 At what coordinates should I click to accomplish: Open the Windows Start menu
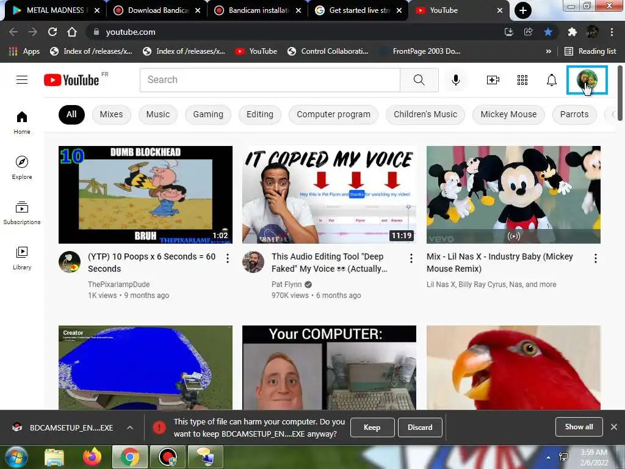[15, 457]
